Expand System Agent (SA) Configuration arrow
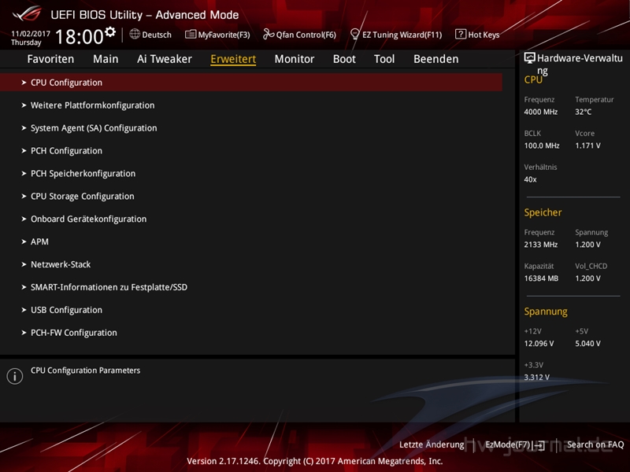This screenshot has height=472, width=630. 24,128
